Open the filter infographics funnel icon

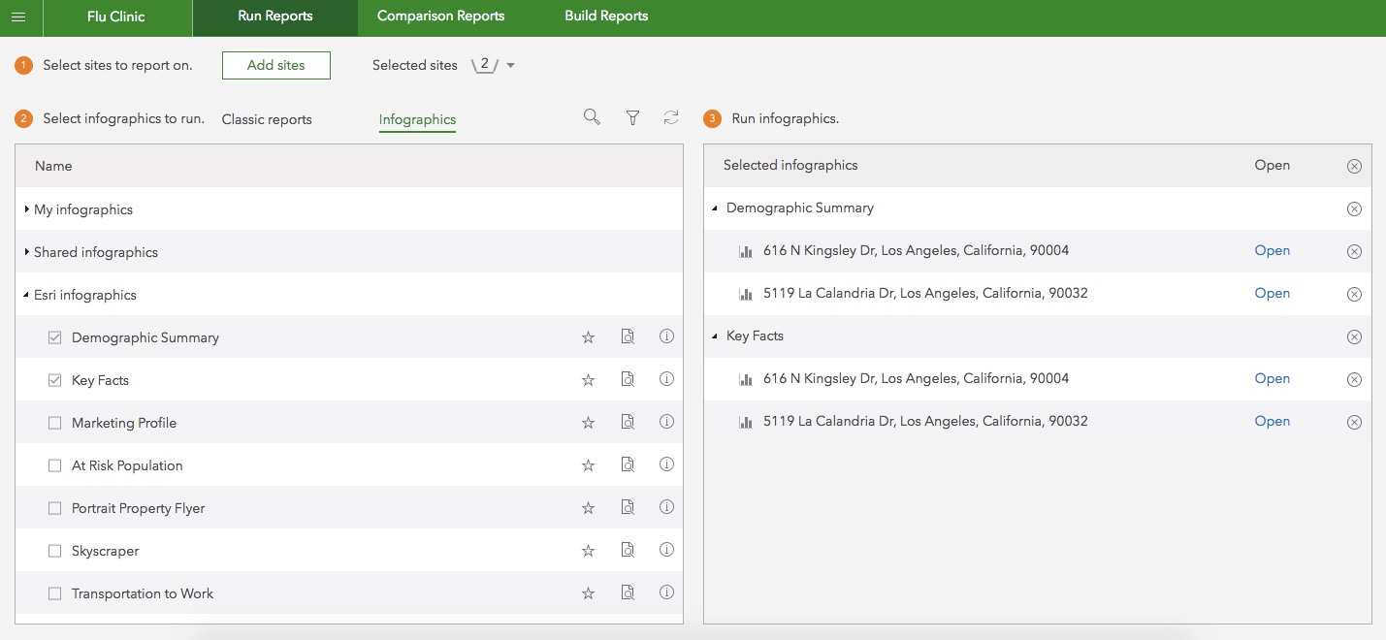pos(632,117)
